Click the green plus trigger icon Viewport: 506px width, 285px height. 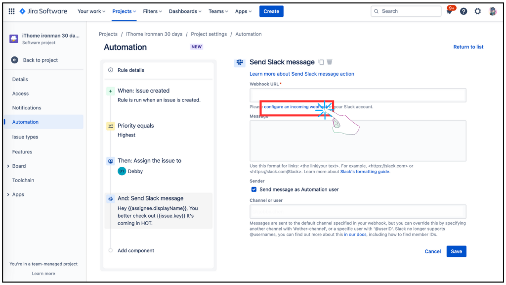coord(110,91)
